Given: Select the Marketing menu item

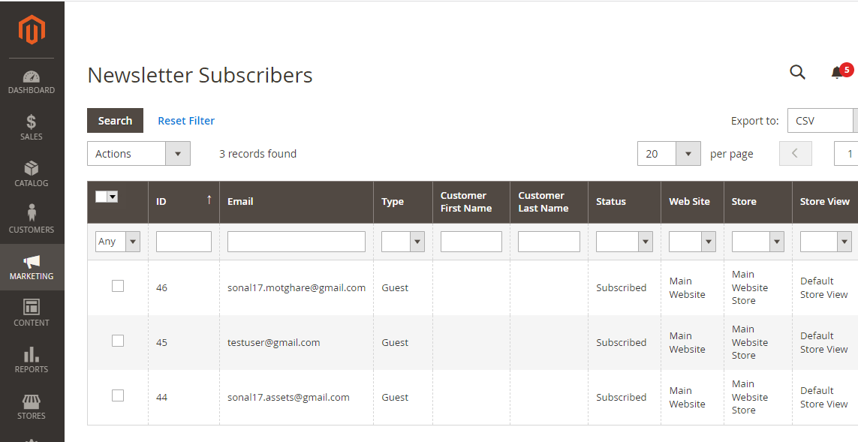Looking at the screenshot, I should pyautogui.click(x=32, y=267).
